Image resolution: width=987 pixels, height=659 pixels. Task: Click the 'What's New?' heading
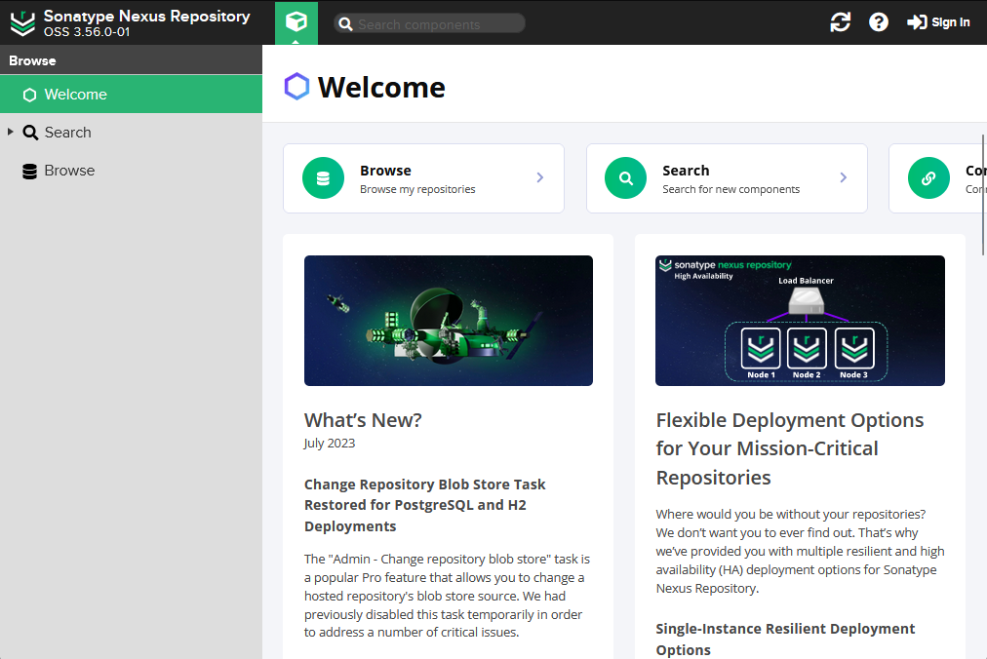[363, 420]
